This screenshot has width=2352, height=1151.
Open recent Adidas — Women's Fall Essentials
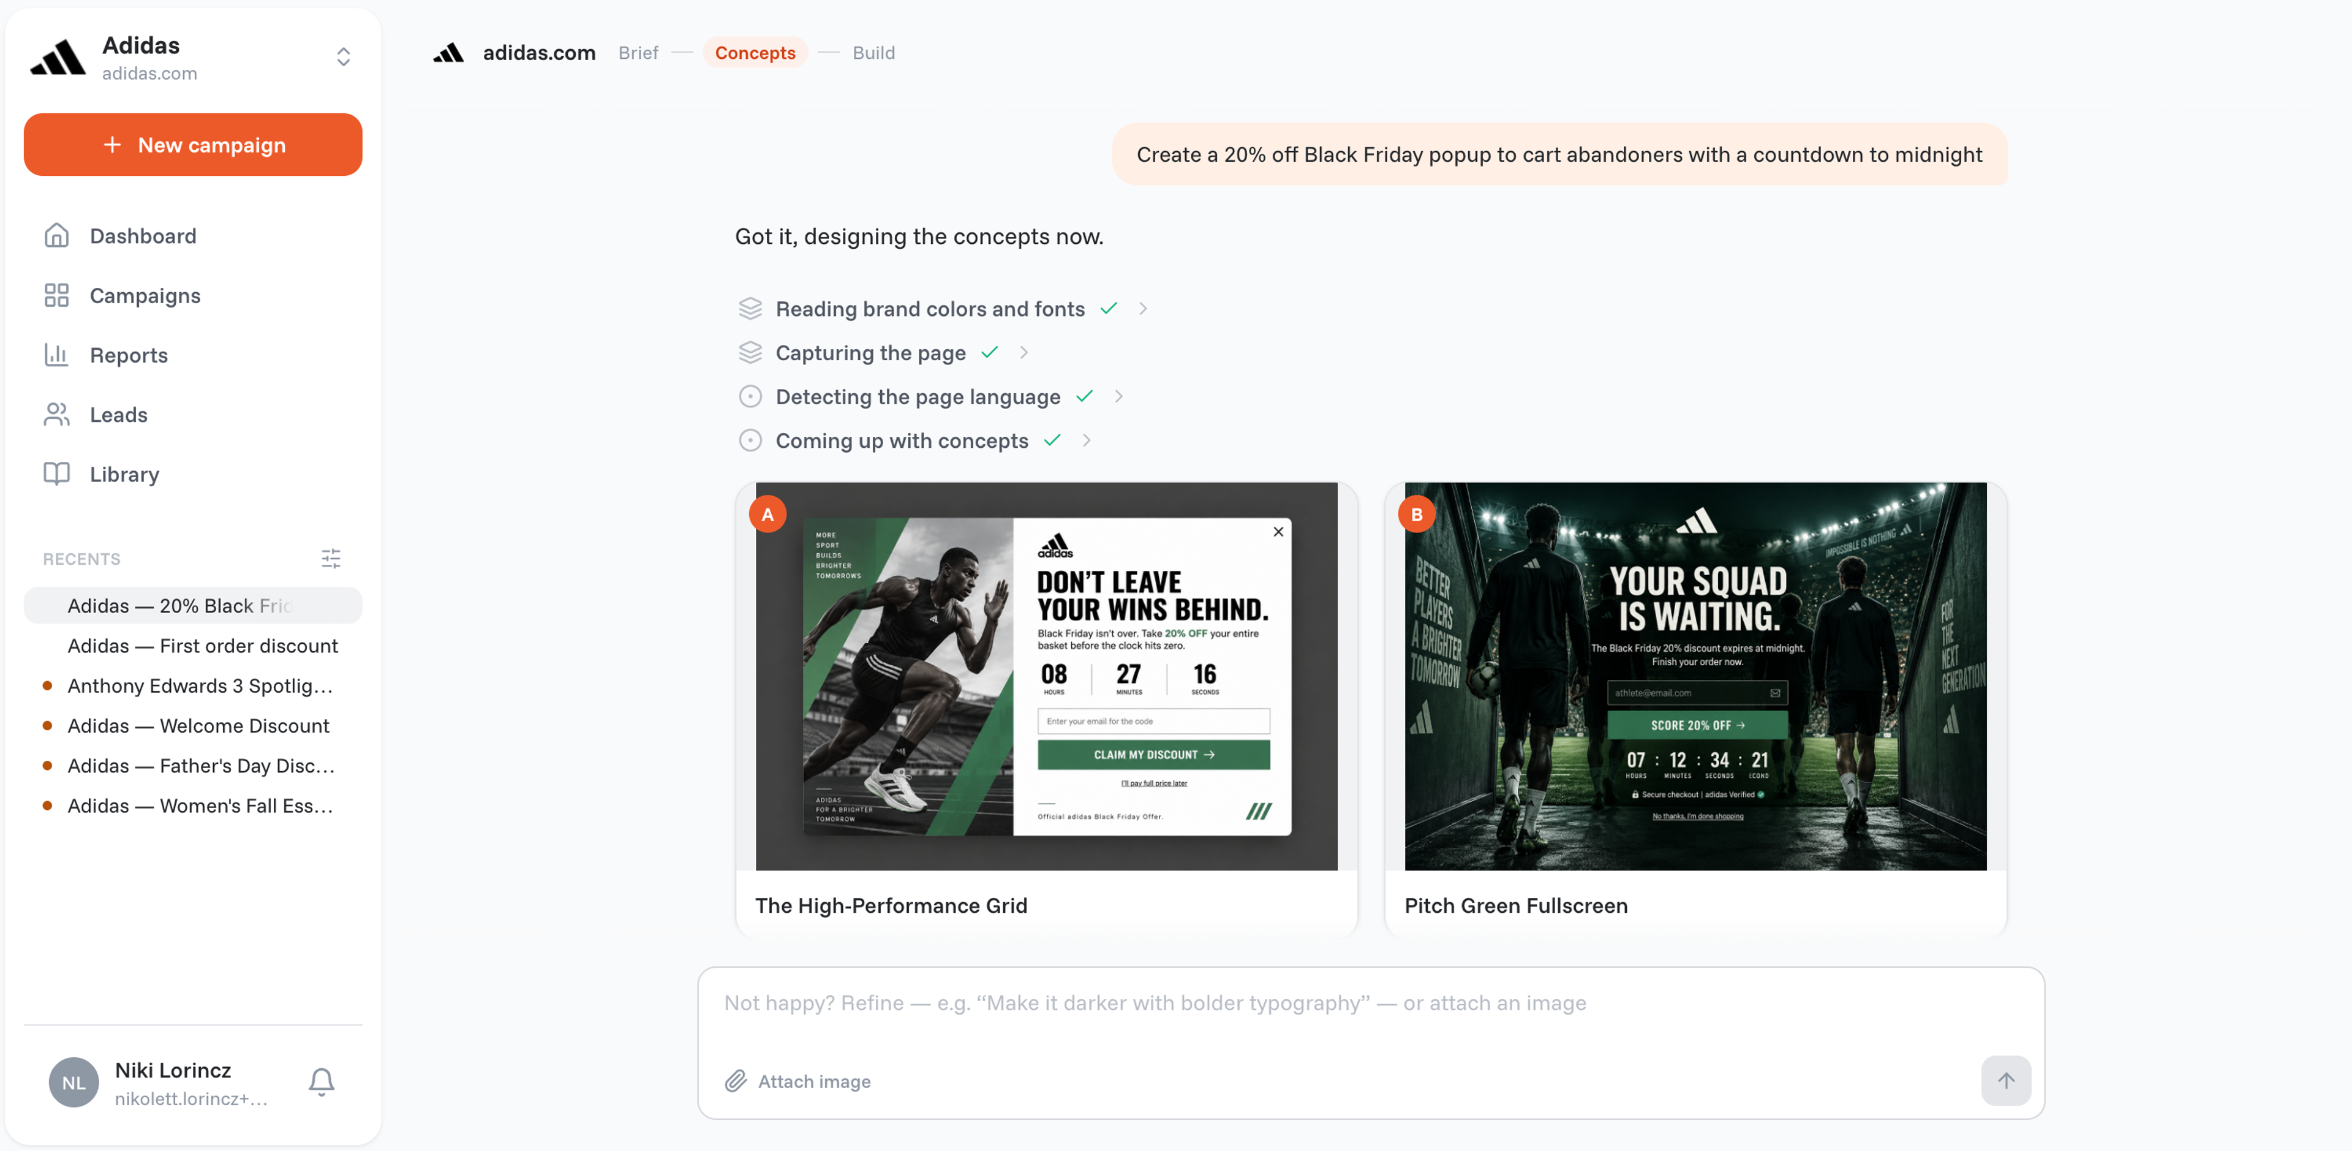tap(193, 807)
